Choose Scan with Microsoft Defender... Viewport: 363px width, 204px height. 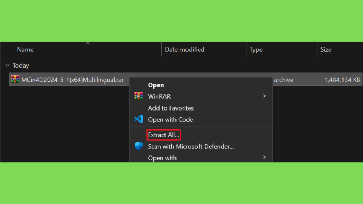(x=191, y=146)
